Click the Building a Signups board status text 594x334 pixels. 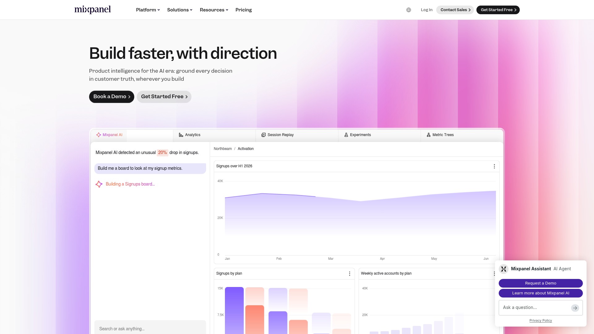(x=130, y=184)
